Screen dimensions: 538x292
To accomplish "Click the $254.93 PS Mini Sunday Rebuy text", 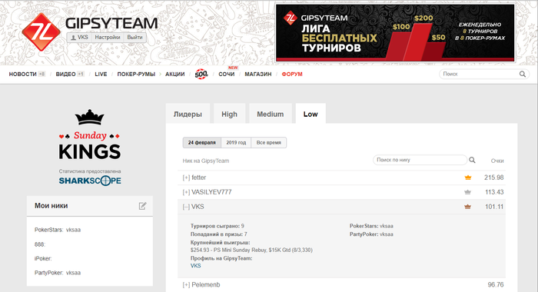I will pos(251,251).
